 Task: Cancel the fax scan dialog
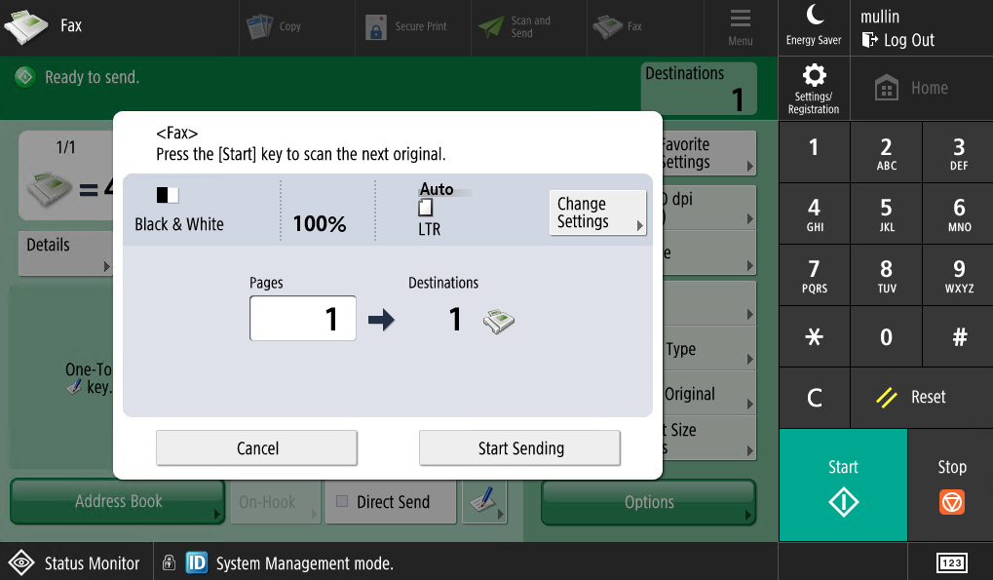[x=256, y=448]
